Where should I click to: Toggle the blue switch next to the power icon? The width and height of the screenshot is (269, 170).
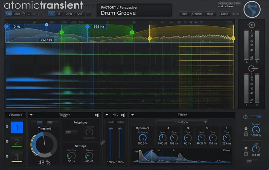[256, 117]
